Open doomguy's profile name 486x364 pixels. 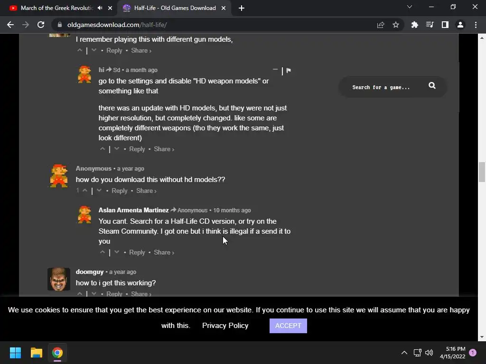pyautogui.click(x=90, y=272)
